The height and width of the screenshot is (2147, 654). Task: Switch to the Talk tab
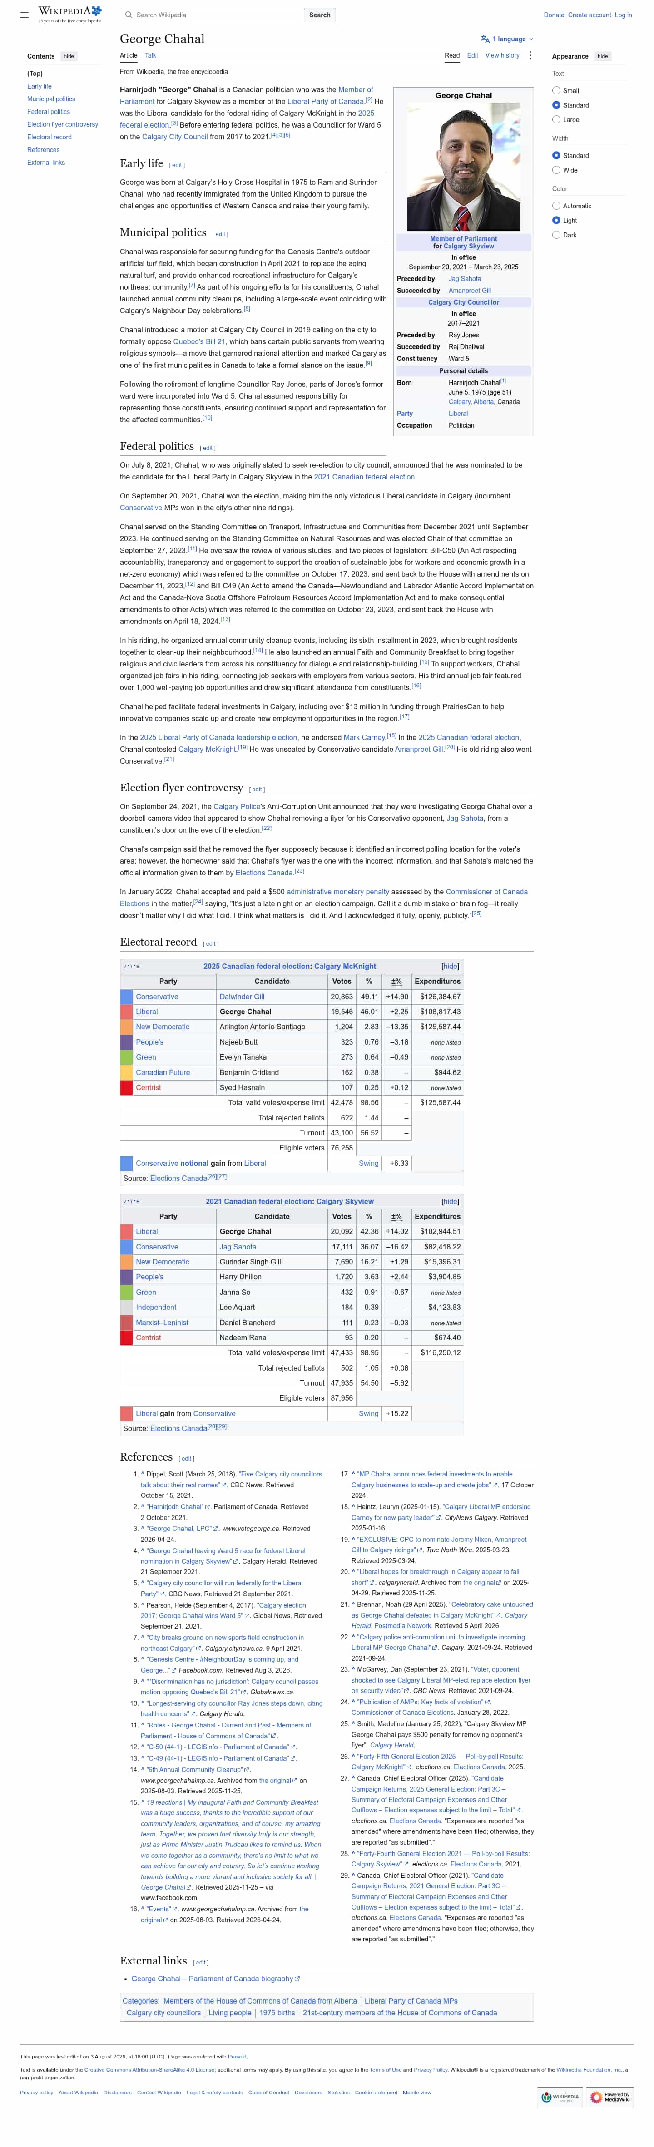click(150, 56)
